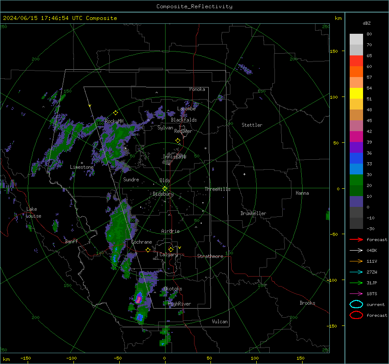The width and height of the screenshot is (389, 364).
Task: Click the red forecast arrow in the legend
Action: [x=356, y=239]
